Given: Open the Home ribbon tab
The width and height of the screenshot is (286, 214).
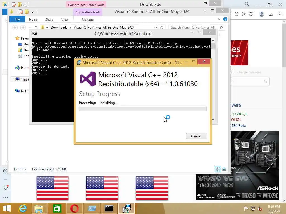Looking at the screenshot, I should (33, 20).
